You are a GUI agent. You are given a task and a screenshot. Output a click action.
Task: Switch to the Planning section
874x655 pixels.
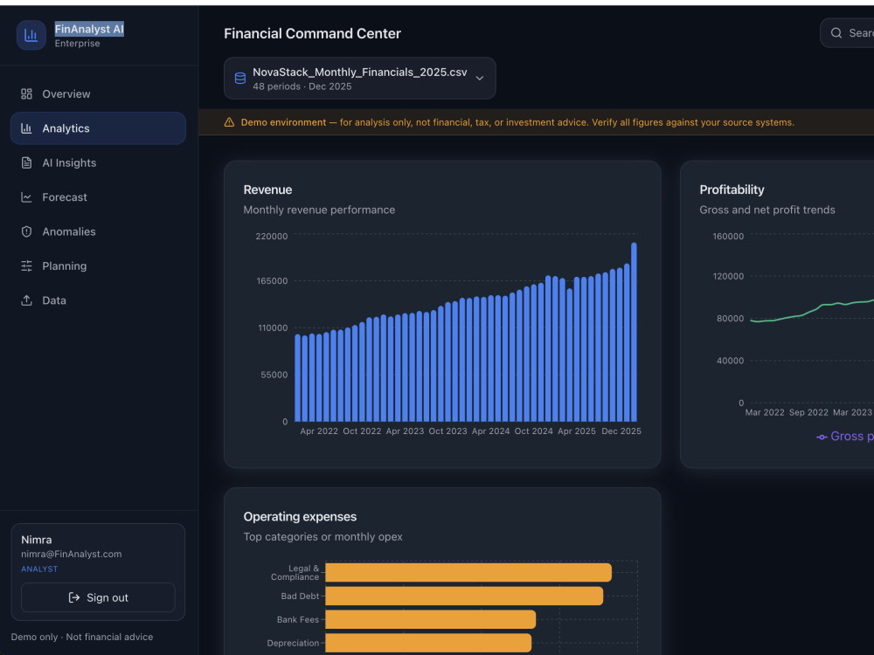98,265
